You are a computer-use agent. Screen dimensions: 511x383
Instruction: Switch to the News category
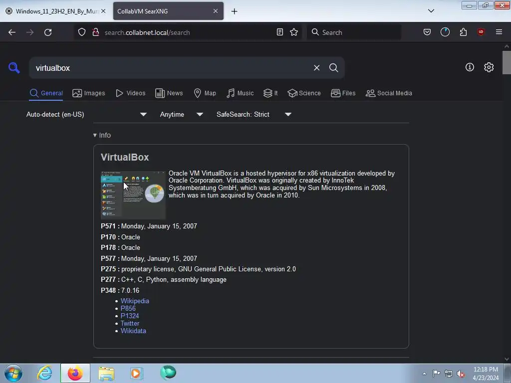click(169, 93)
